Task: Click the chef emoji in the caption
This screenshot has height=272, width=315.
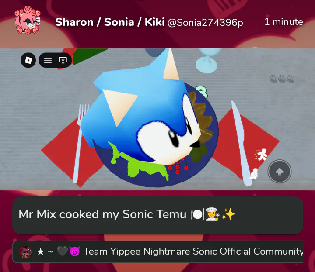Action: coord(213,214)
